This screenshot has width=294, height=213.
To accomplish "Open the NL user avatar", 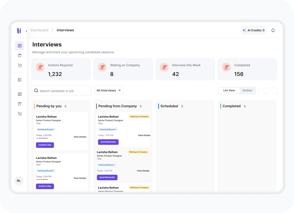I will (x=19, y=181).
